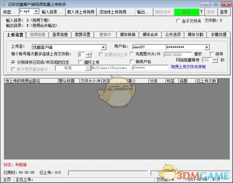Click 已用时 00:00:00 timer text
233x183 pixels.
point(19,173)
